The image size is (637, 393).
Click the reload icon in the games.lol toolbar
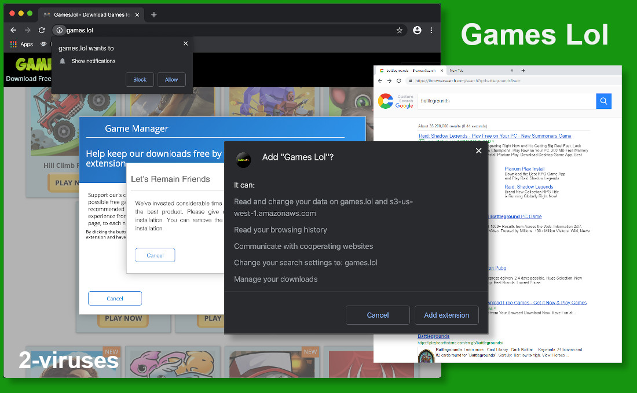41,30
